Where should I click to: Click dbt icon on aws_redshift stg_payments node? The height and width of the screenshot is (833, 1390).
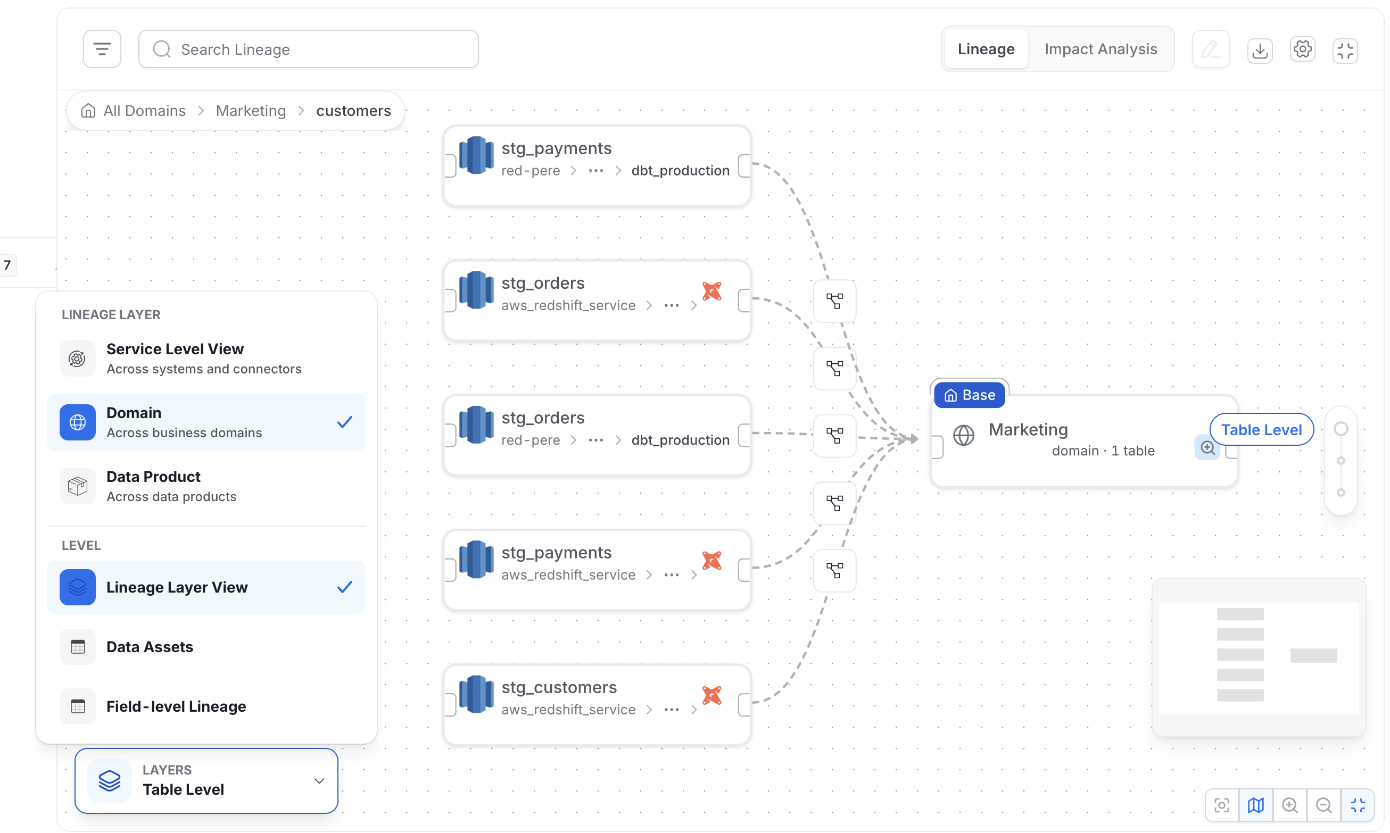[711, 561]
